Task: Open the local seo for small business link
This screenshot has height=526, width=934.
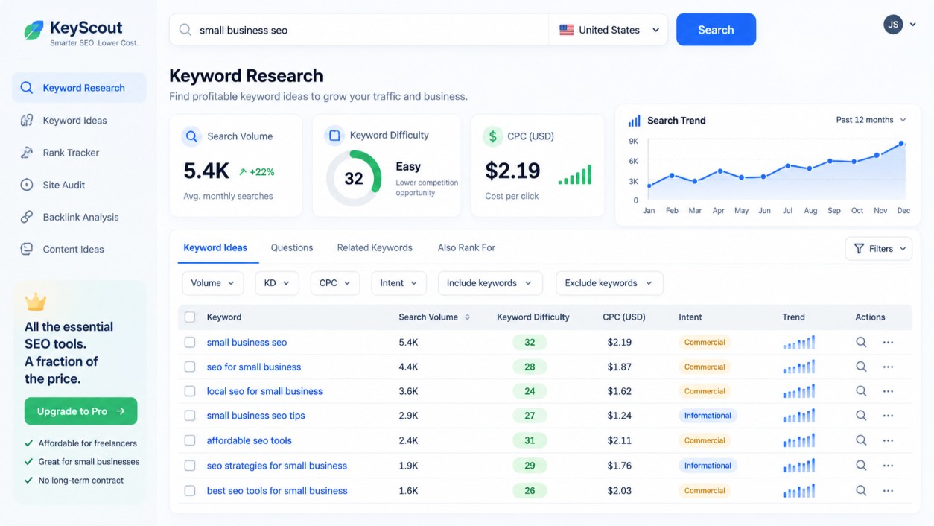Action: point(264,391)
